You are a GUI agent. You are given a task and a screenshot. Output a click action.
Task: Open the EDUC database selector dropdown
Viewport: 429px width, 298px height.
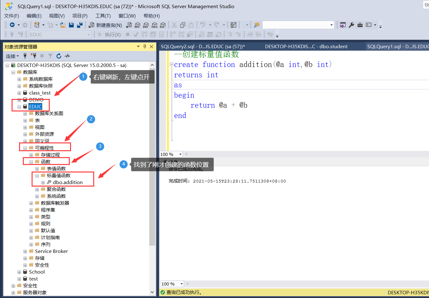[x=89, y=34]
